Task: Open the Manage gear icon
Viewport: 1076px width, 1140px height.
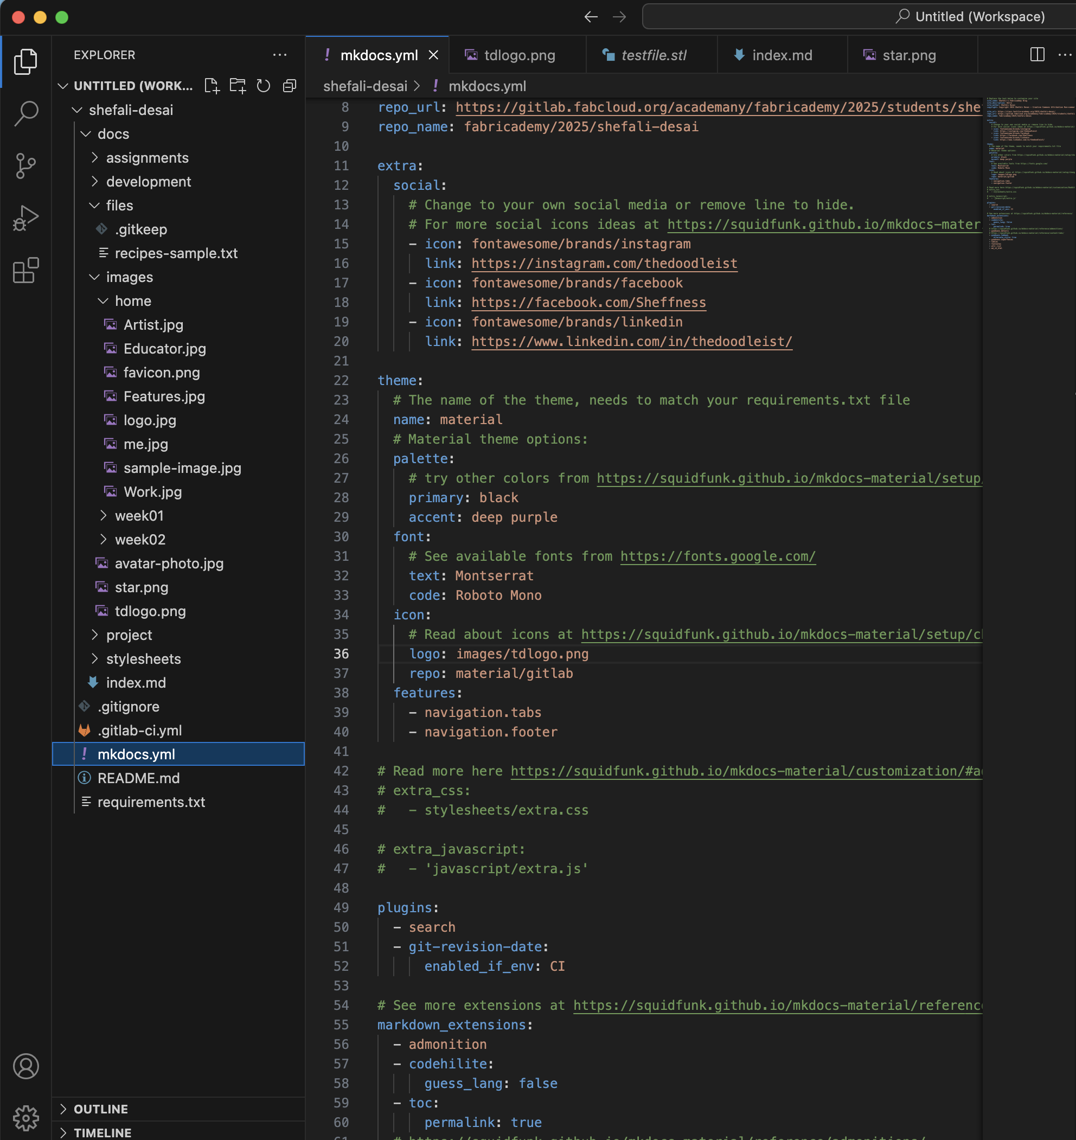Action: (25, 1118)
